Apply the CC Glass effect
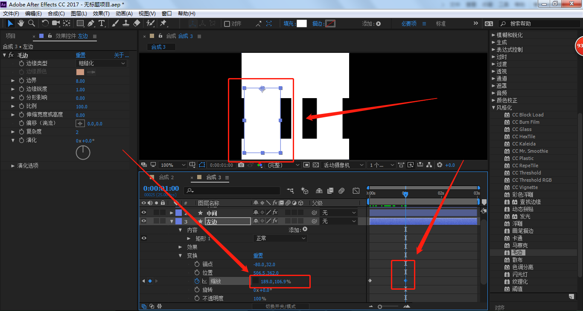The image size is (583, 311). coord(522,129)
